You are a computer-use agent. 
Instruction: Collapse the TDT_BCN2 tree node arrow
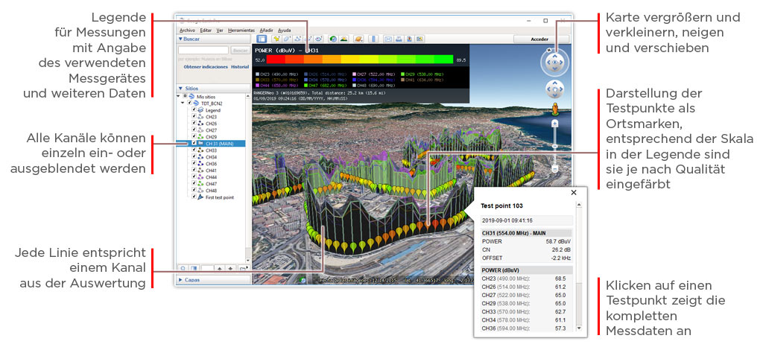pyautogui.click(x=183, y=104)
